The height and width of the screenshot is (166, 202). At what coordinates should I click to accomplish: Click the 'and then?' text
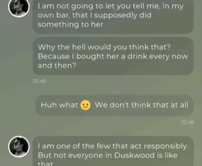pos(57,66)
